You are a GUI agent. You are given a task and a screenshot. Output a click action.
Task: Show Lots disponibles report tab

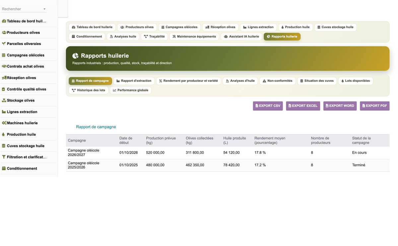(356, 81)
